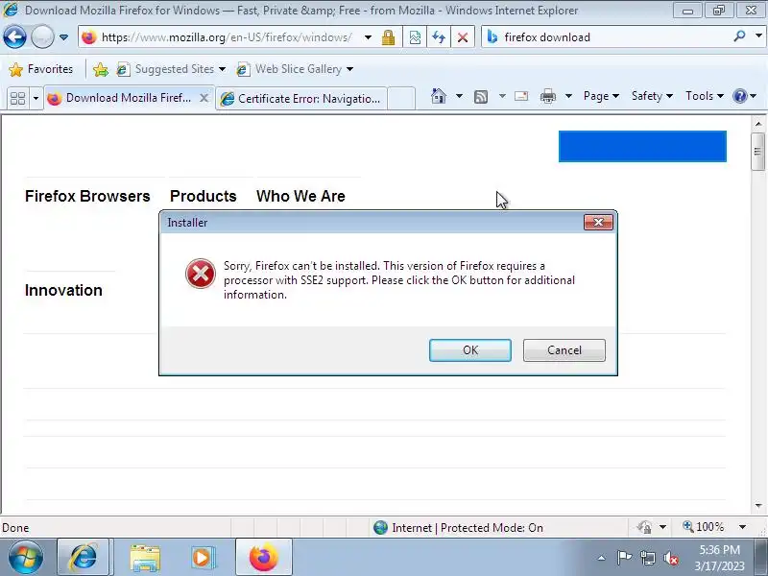The height and width of the screenshot is (576, 768).
Task: Click the Help question mark icon
Action: [x=739, y=96]
